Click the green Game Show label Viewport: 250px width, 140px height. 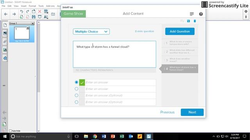point(73,14)
